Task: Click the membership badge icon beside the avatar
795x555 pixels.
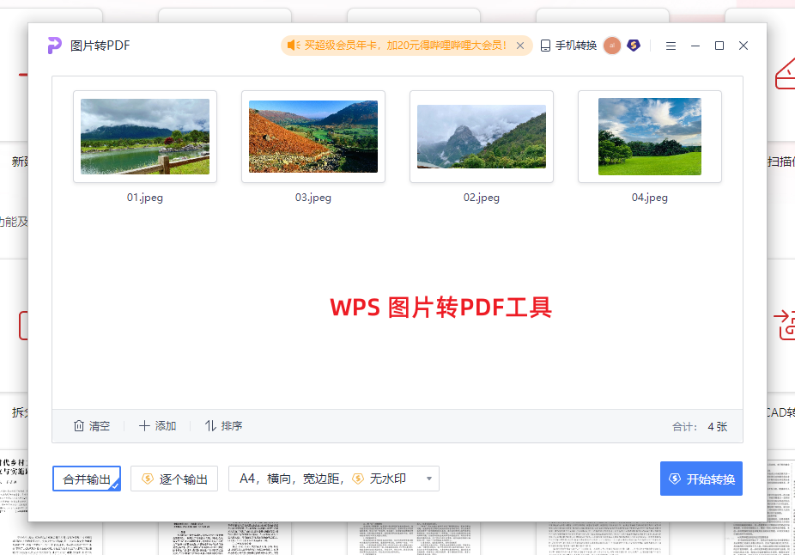Action: click(634, 46)
